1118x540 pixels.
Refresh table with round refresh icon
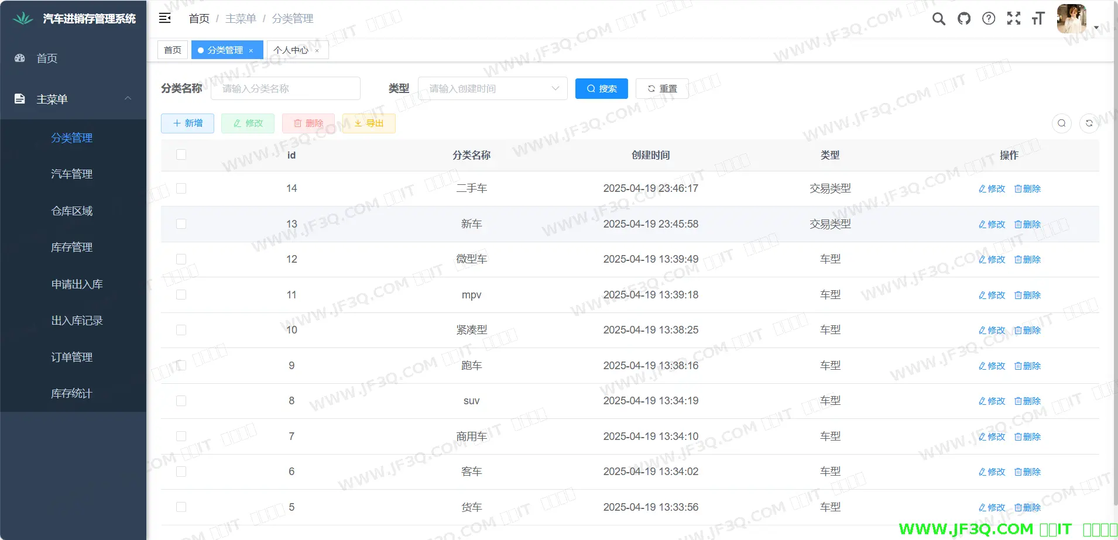(1089, 123)
